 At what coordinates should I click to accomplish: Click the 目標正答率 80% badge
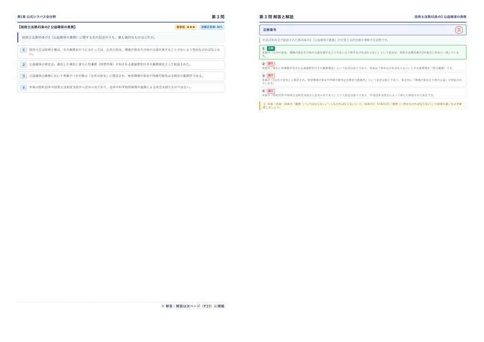pos(212,27)
